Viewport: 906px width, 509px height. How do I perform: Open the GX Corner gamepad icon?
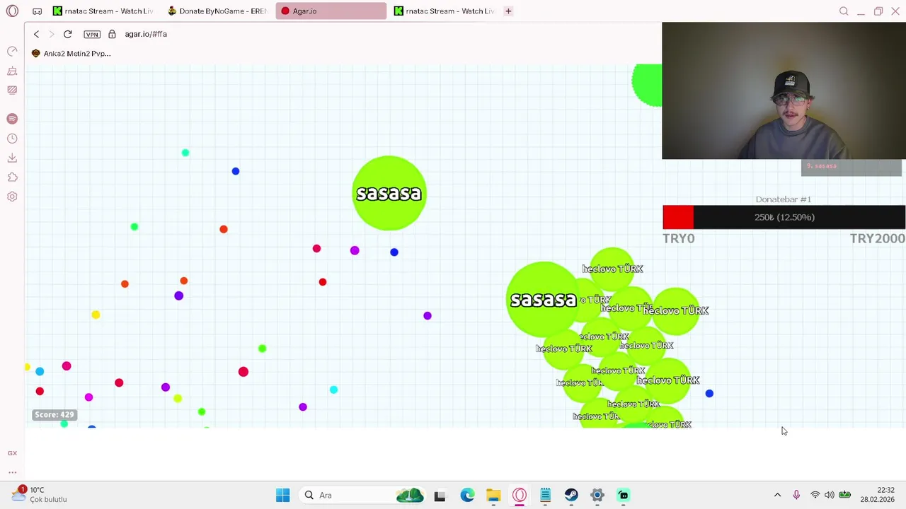pyautogui.click(x=37, y=11)
